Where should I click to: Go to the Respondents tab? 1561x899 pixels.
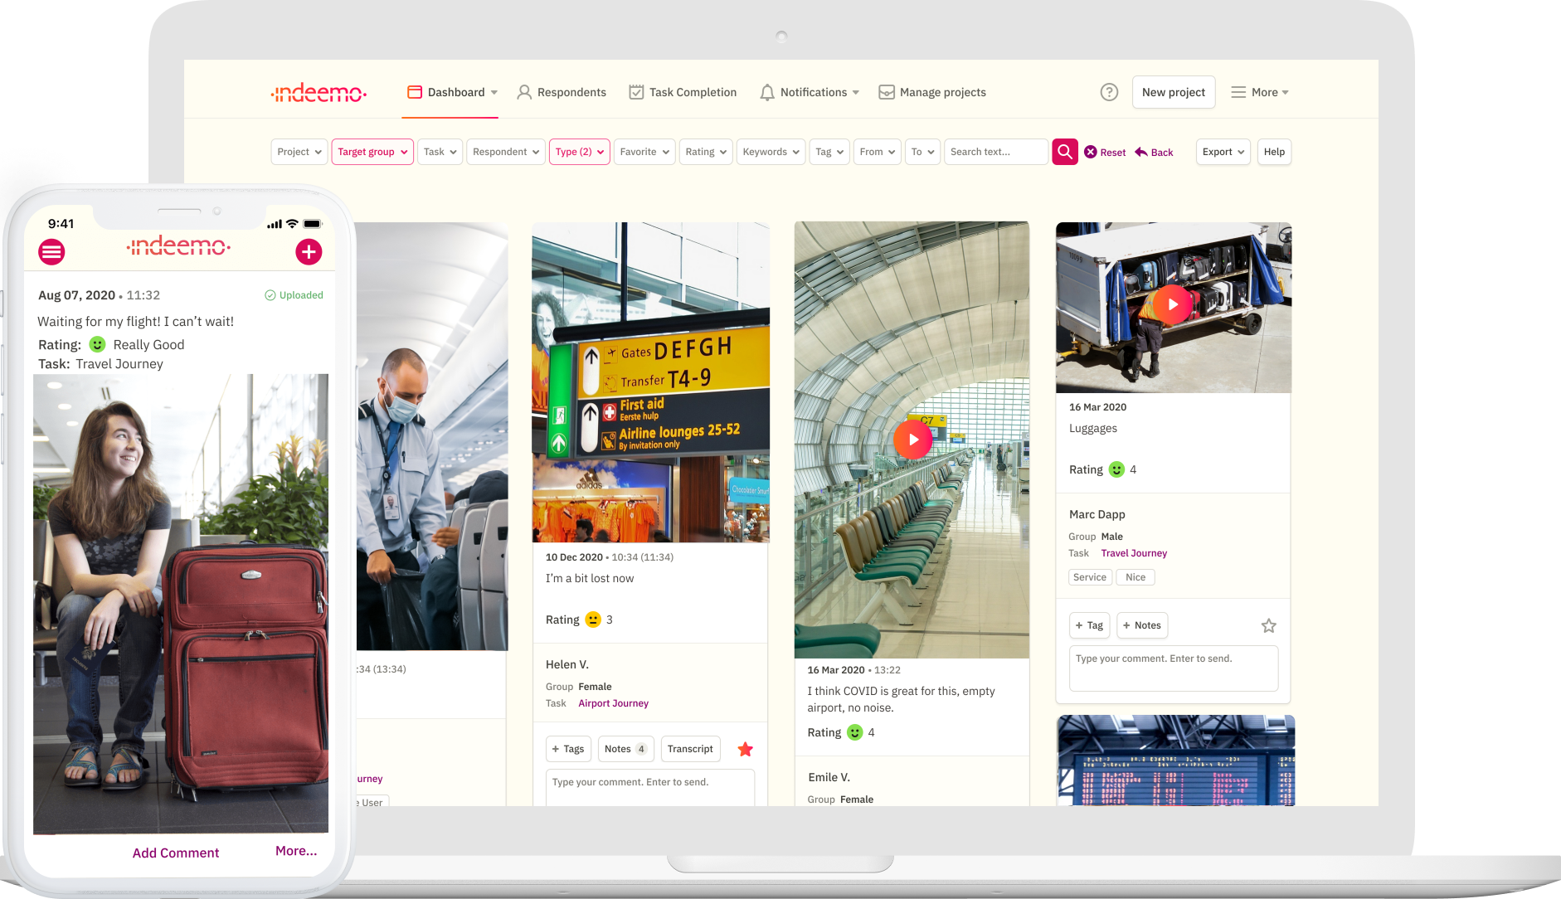562,92
